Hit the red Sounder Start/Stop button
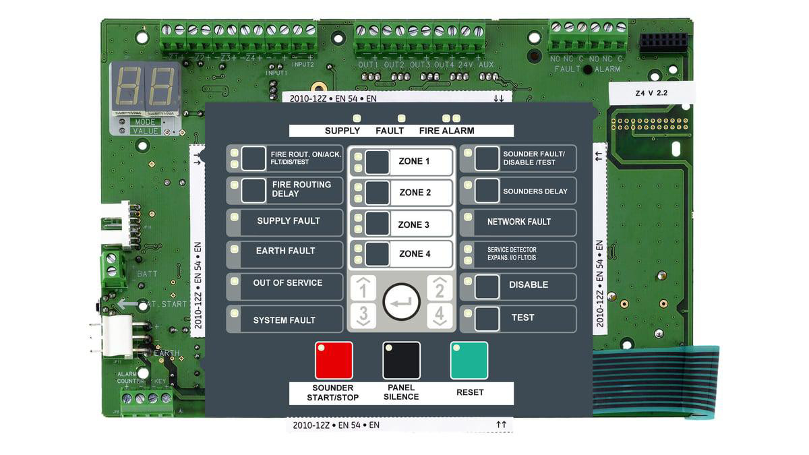The image size is (809, 455). pos(334,361)
